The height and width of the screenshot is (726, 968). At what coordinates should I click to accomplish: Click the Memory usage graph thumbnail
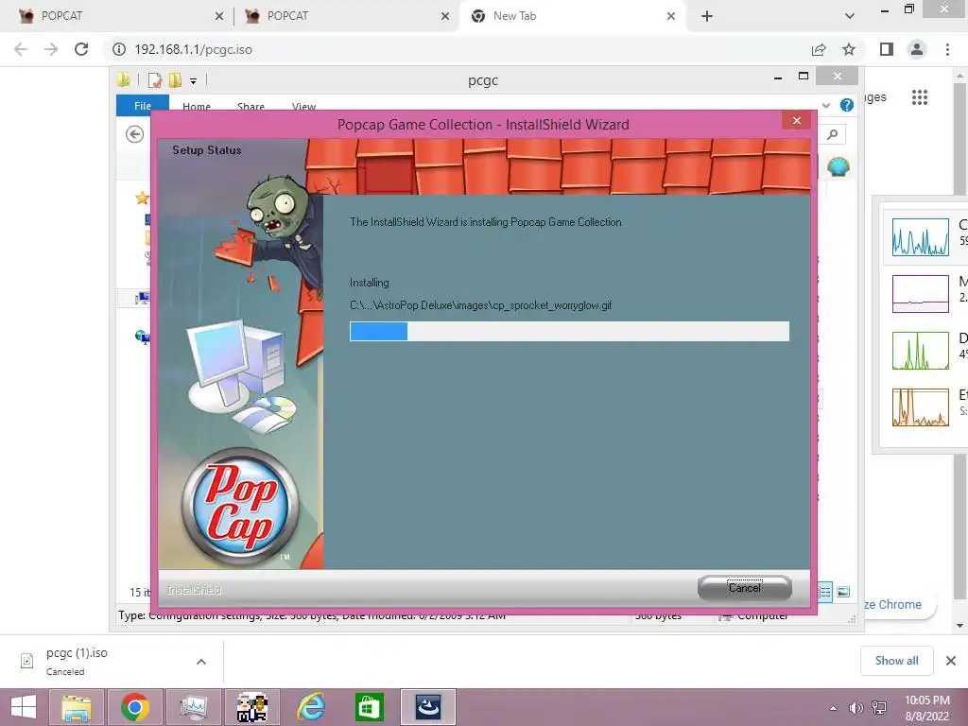(x=921, y=294)
